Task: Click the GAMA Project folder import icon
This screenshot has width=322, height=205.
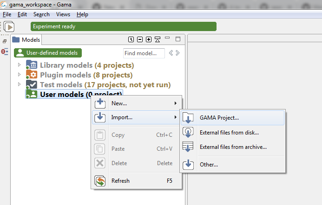Action: tap(188, 118)
